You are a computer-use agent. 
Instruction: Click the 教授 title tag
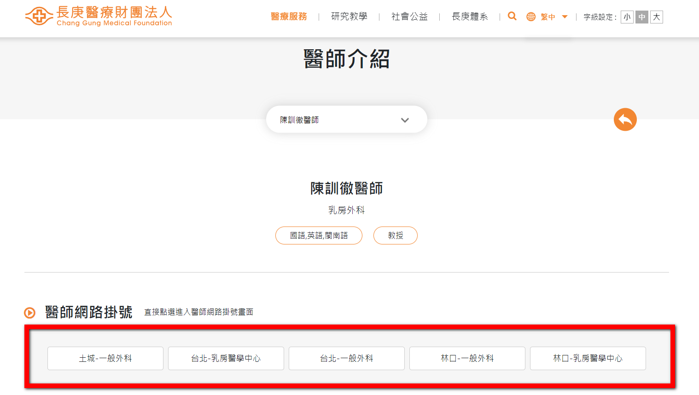coord(396,235)
